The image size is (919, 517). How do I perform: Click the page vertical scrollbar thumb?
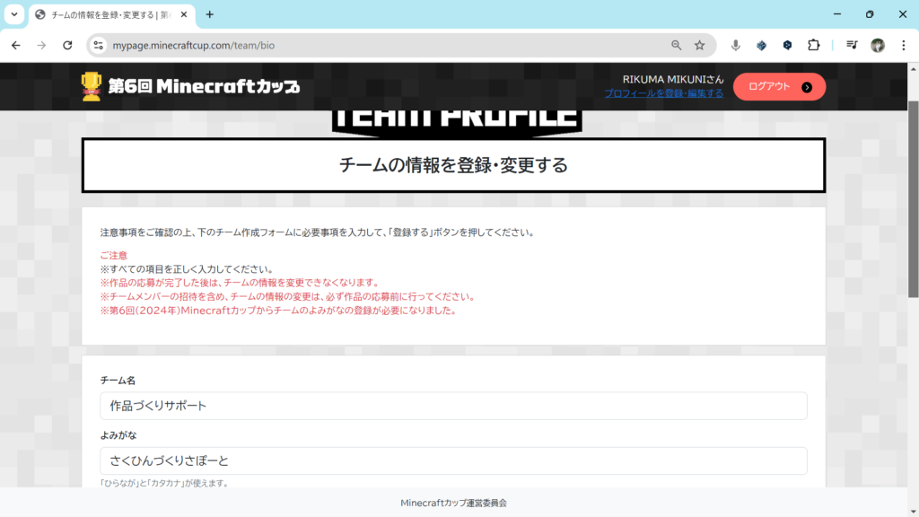pos(913,199)
